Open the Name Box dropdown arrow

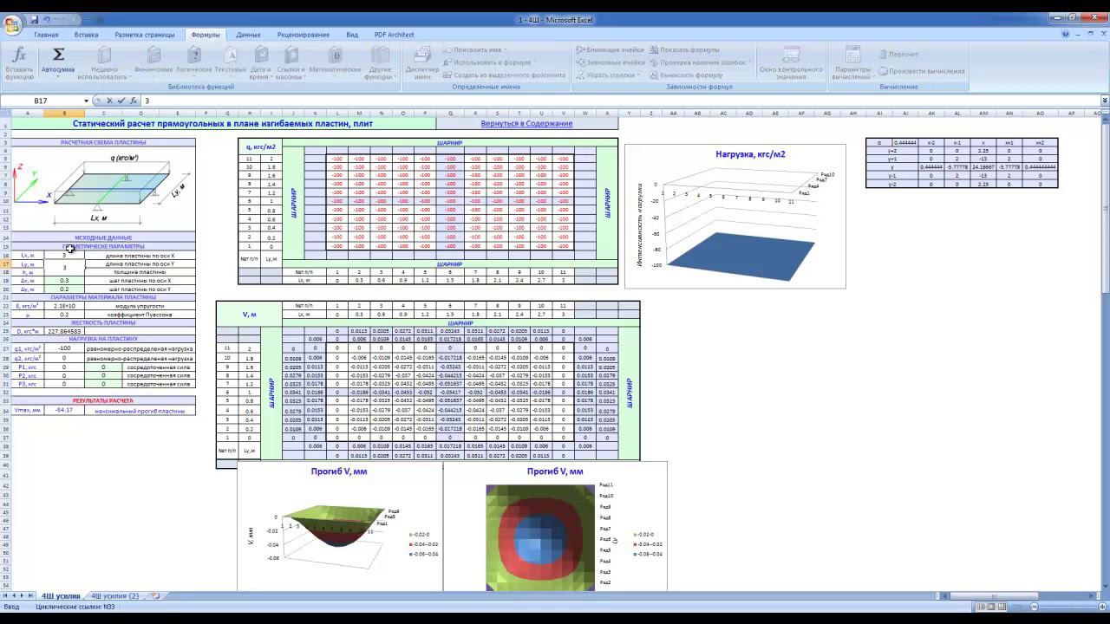(x=86, y=101)
